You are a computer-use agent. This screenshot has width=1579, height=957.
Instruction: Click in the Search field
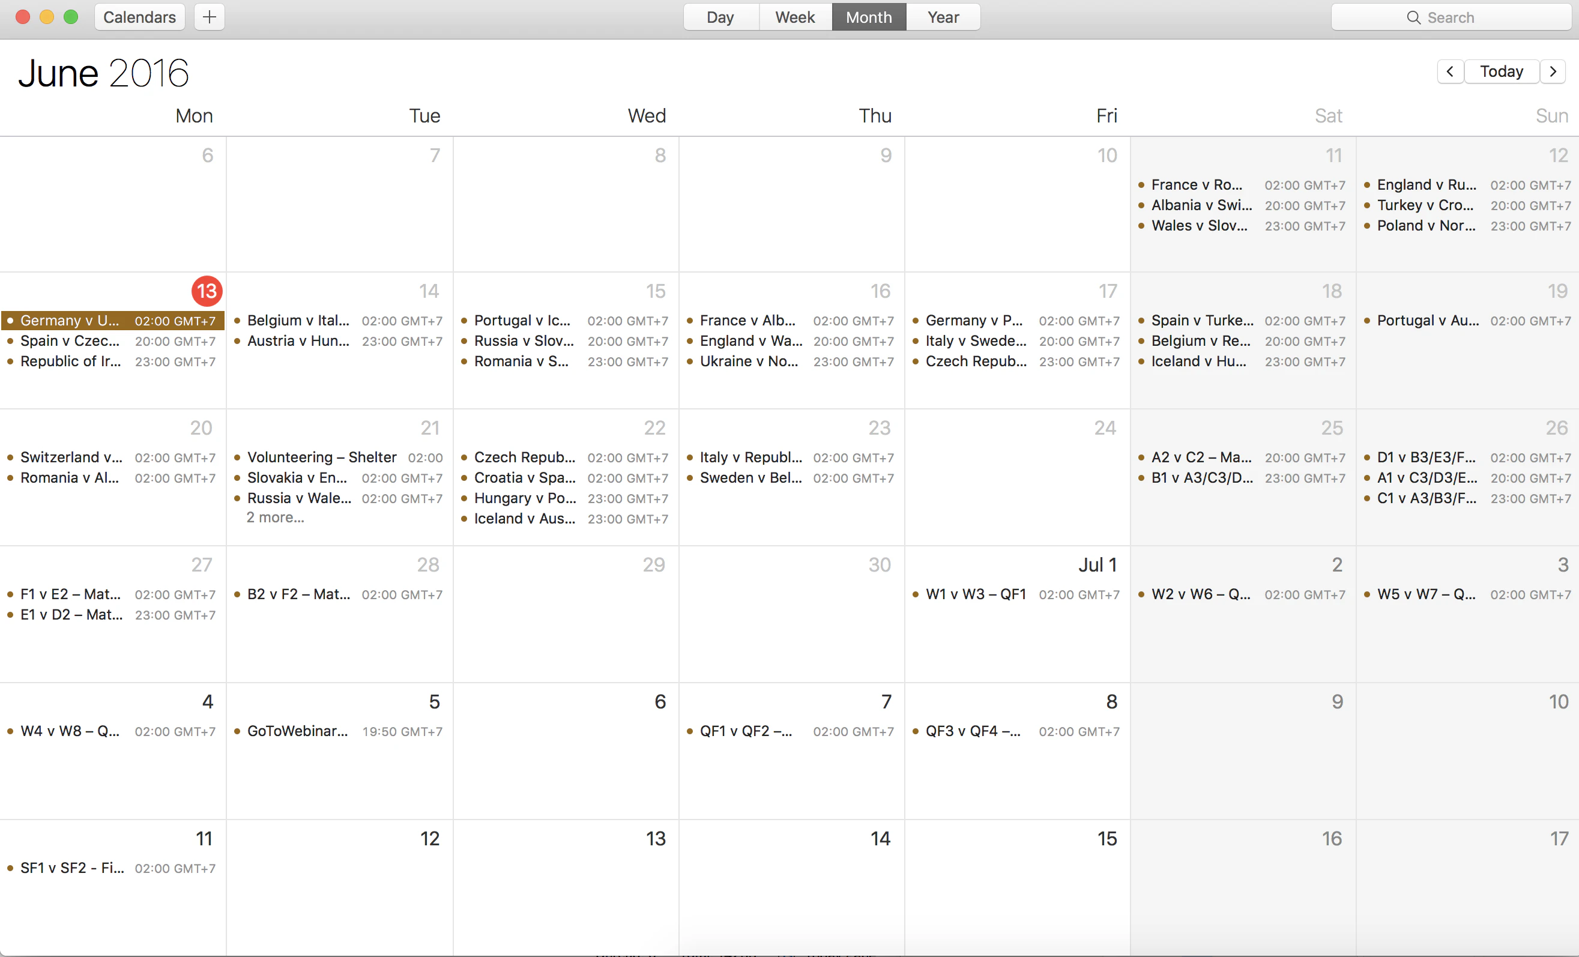[x=1474, y=17]
